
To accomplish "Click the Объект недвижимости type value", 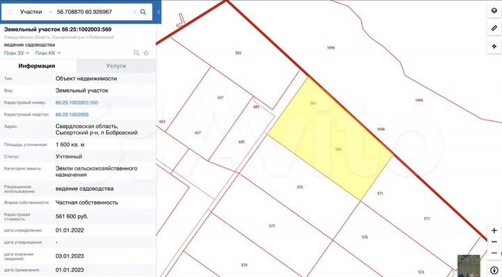I will tap(86, 78).
